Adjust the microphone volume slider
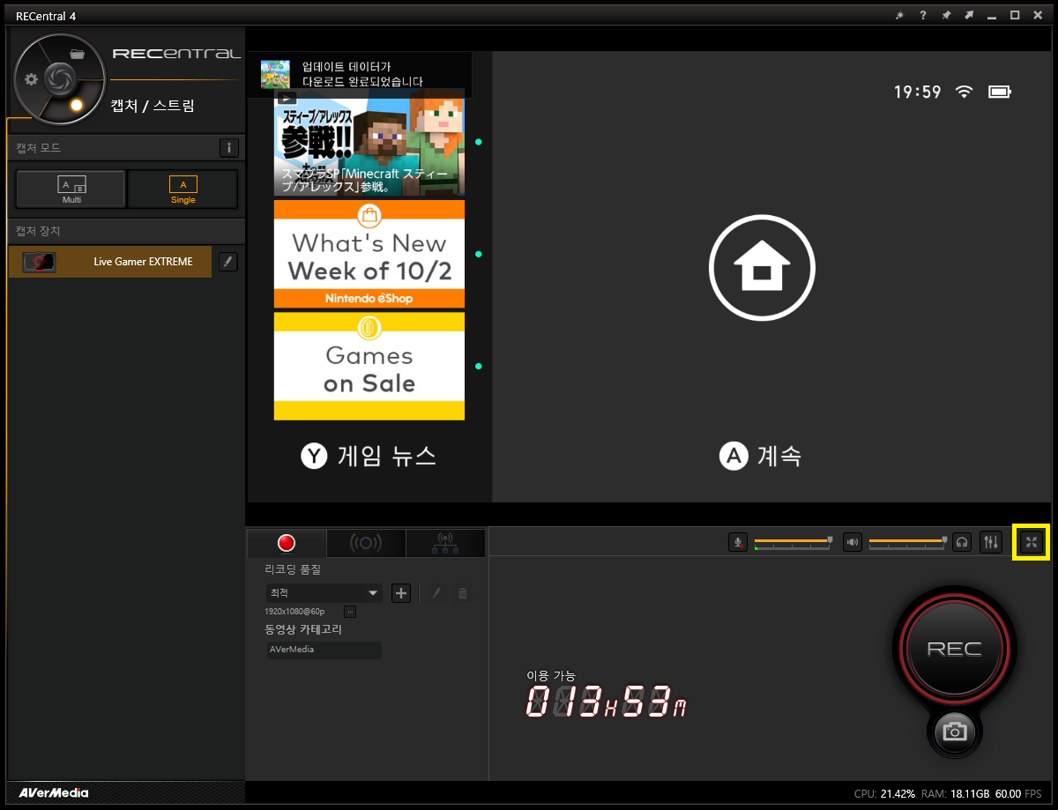1058x810 pixels. pyautogui.click(x=793, y=542)
